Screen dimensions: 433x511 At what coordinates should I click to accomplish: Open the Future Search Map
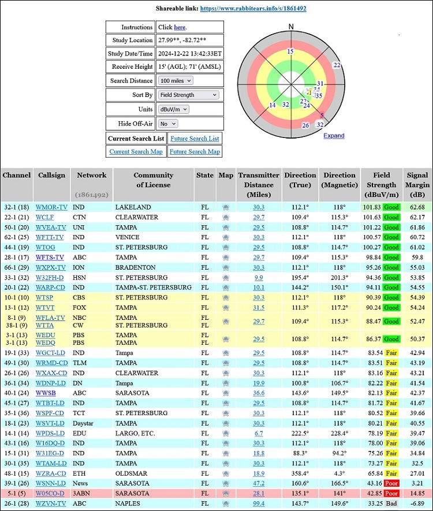(195, 151)
